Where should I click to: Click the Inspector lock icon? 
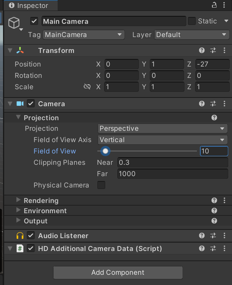(214, 5)
